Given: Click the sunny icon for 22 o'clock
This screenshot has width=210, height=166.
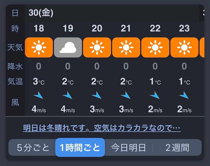Looking at the screenshot, I should point(155,47).
